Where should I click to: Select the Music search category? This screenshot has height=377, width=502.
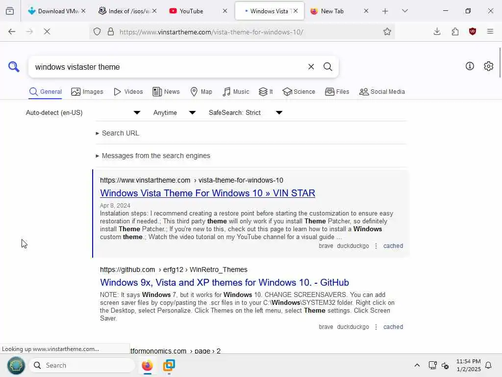(236, 92)
